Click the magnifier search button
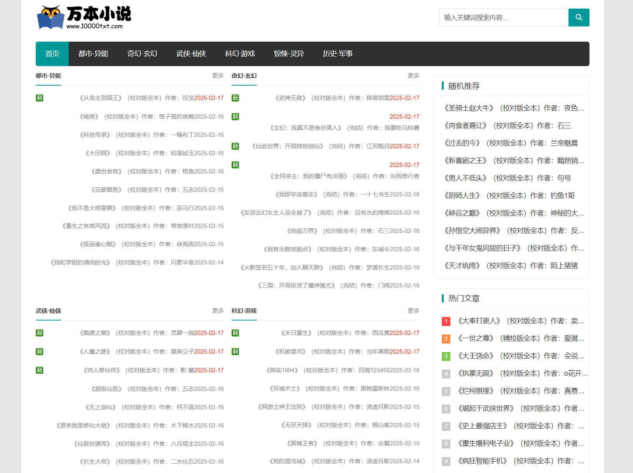 579,18
